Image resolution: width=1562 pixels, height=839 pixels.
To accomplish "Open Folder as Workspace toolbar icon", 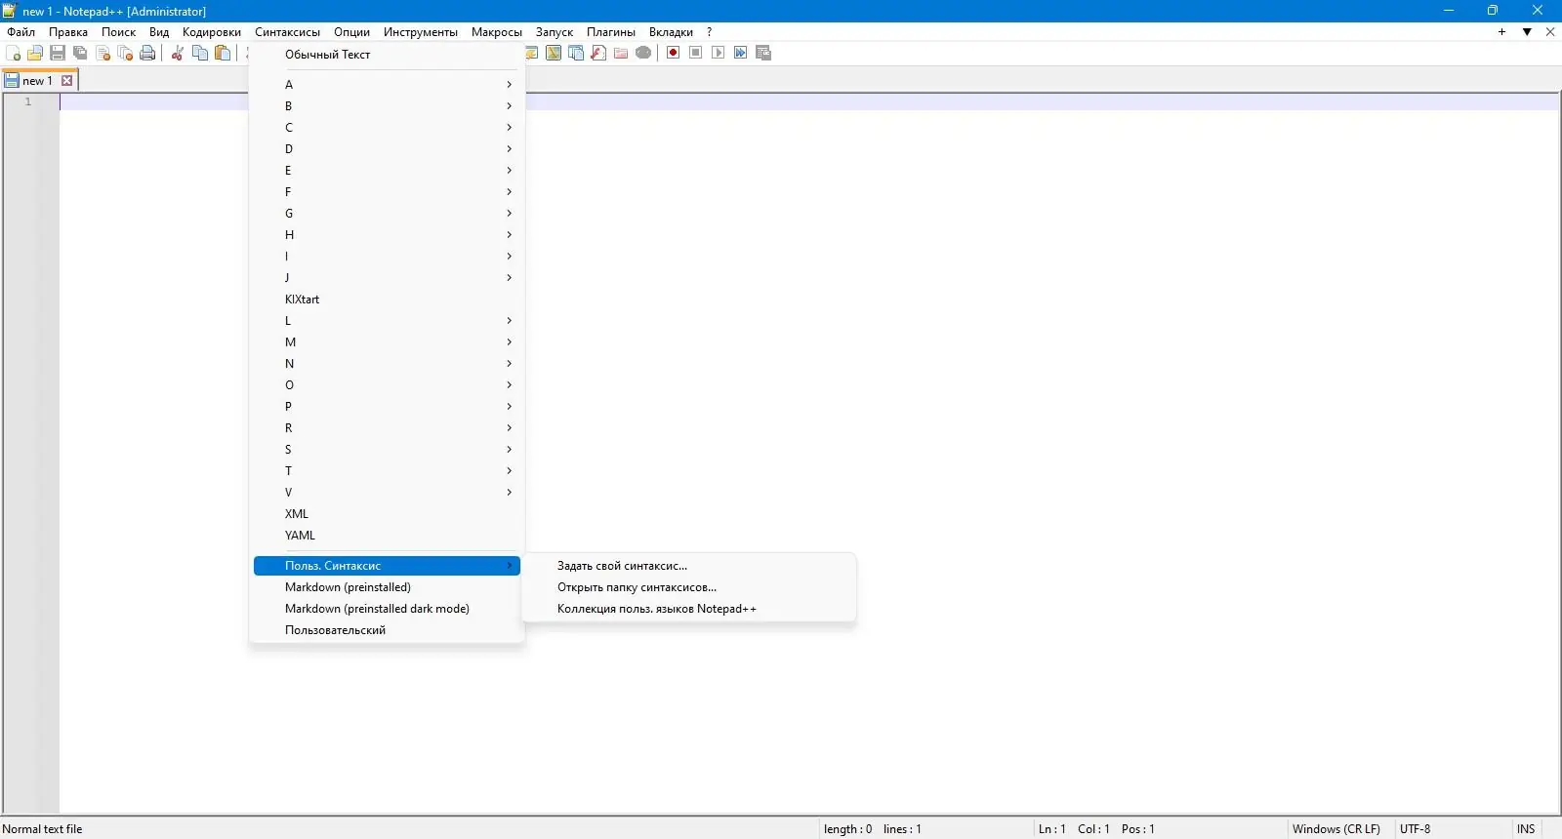I will click(621, 53).
